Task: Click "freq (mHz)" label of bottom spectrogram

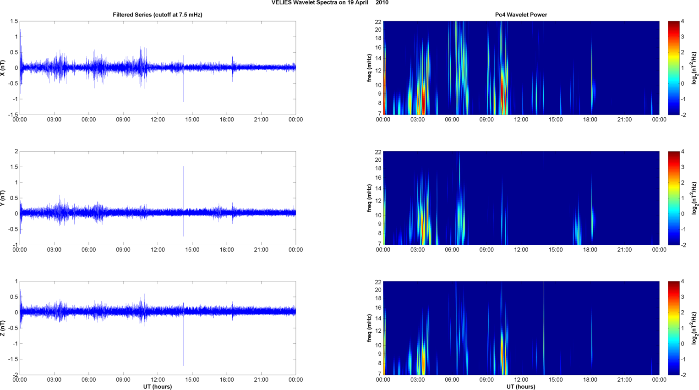Action: (369, 328)
